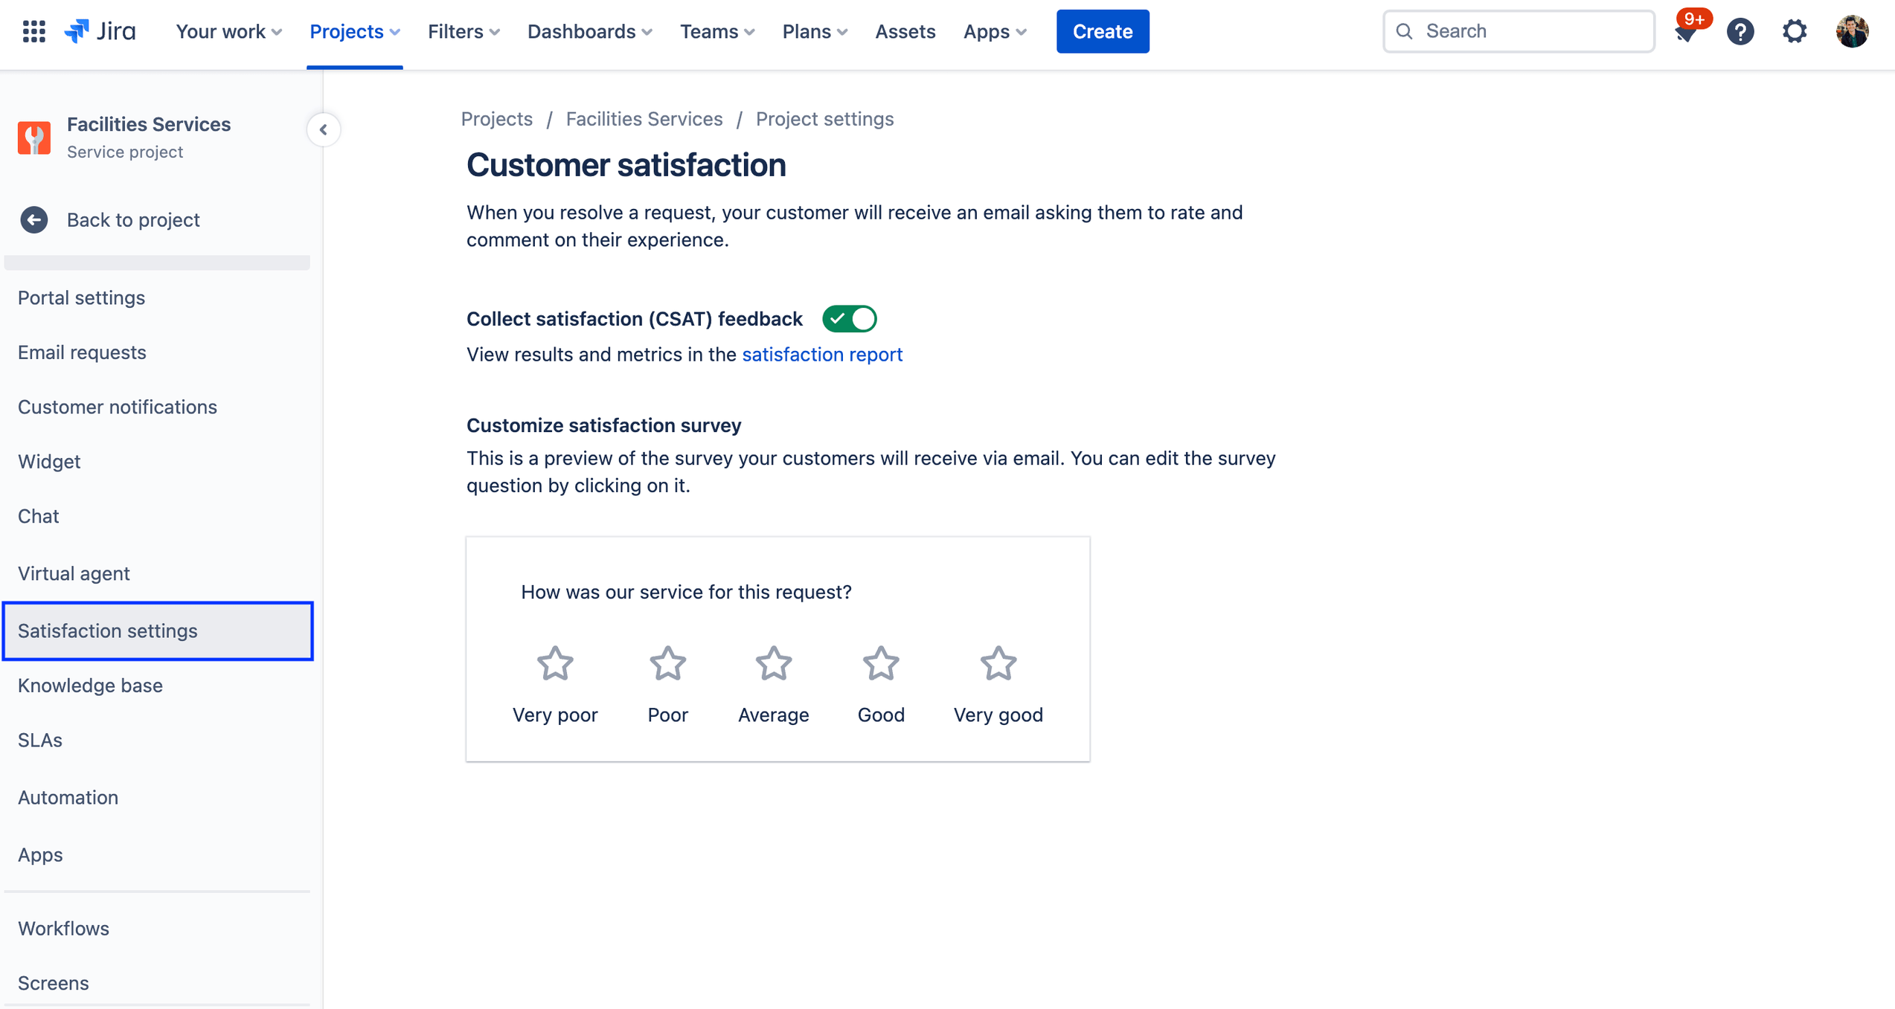Disable the Collect satisfaction CSAT feedback toggle
The width and height of the screenshot is (1895, 1009).
pyautogui.click(x=850, y=319)
